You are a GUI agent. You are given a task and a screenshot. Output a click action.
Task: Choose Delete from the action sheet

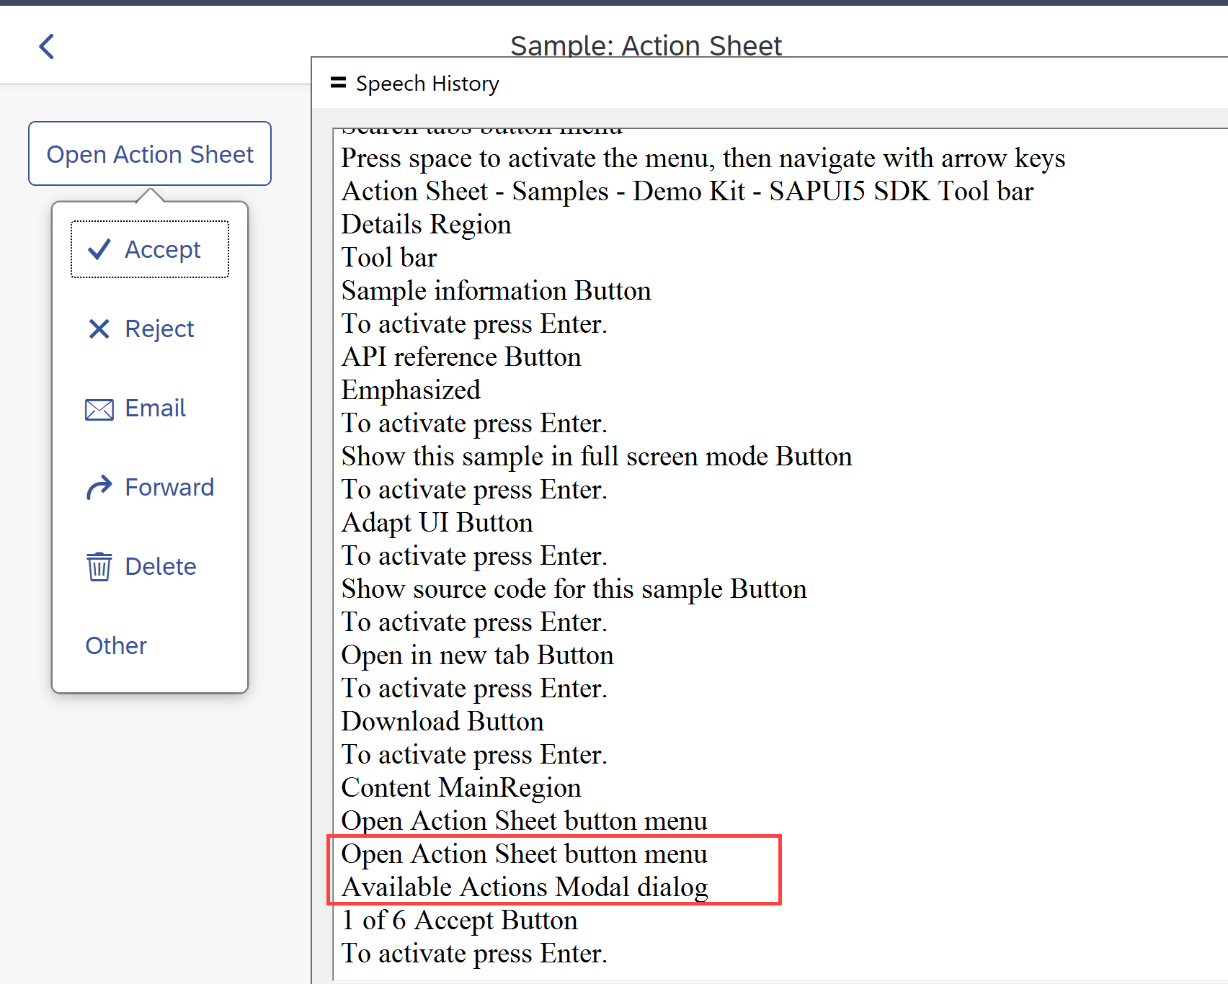pos(160,566)
